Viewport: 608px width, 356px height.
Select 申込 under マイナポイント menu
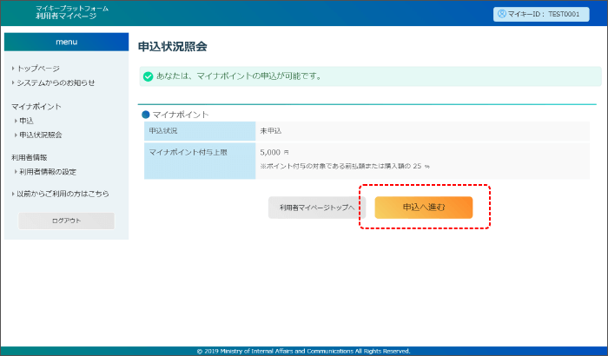(x=26, y=121)
